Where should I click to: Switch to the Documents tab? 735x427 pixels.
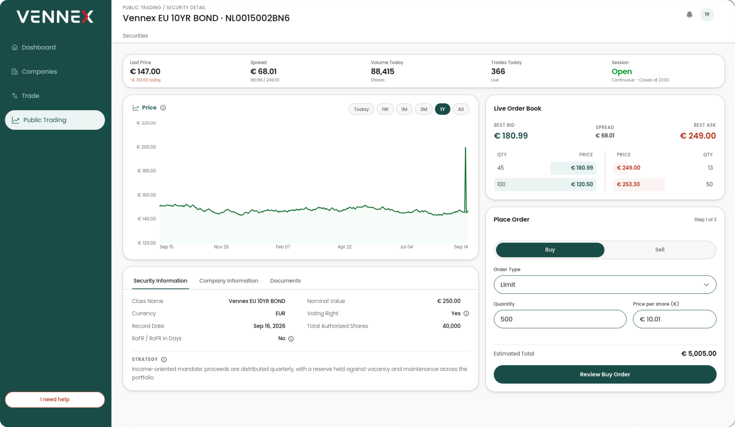[x=285, y=280]
